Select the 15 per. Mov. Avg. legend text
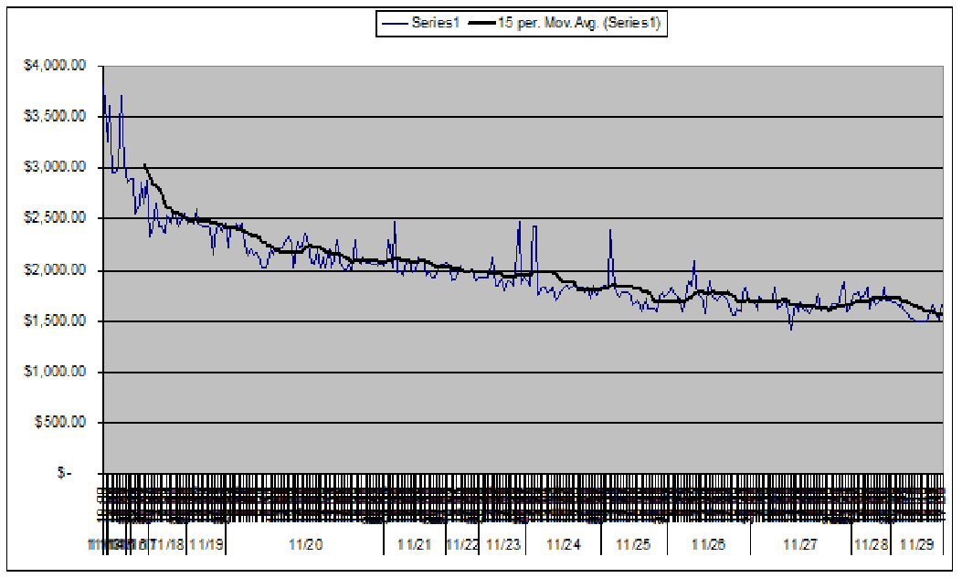This screenshot has height=578, width=962. [x=577, y=25]
